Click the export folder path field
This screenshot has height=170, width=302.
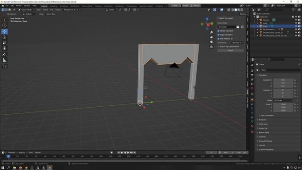tap(226, 27)
